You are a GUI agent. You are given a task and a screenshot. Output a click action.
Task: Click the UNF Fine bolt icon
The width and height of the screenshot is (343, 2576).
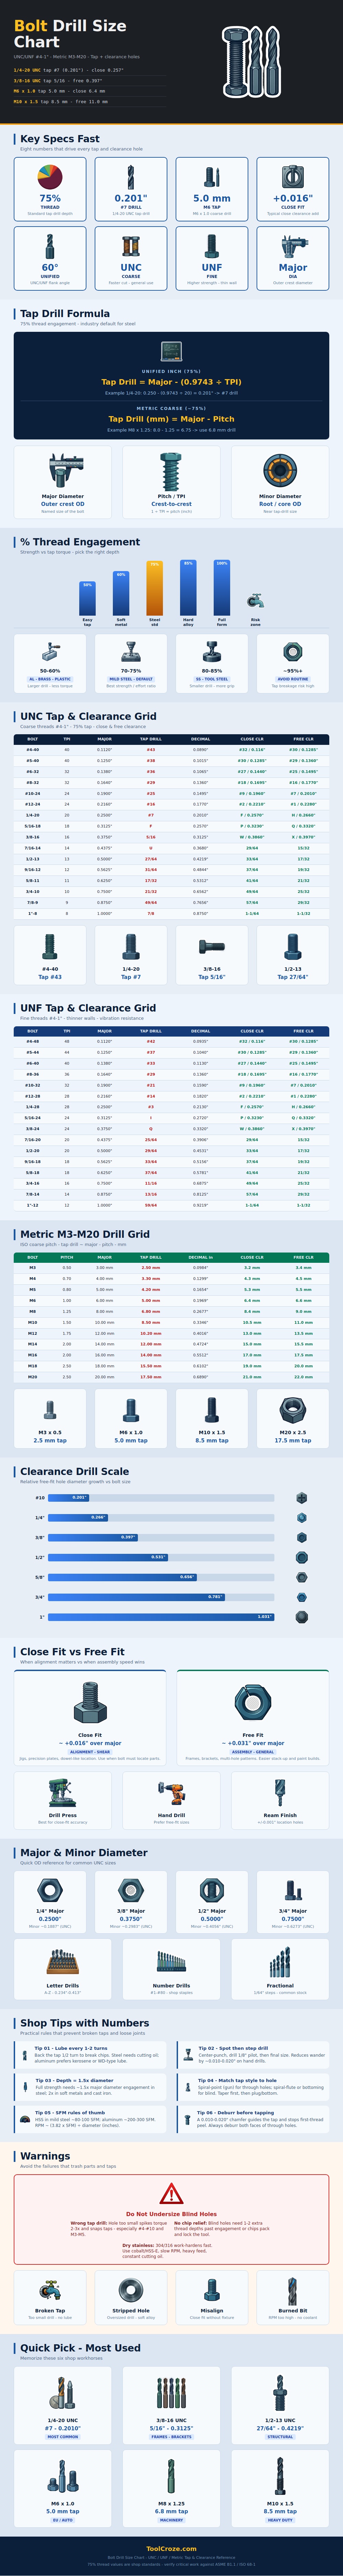(x=212, y=246)
